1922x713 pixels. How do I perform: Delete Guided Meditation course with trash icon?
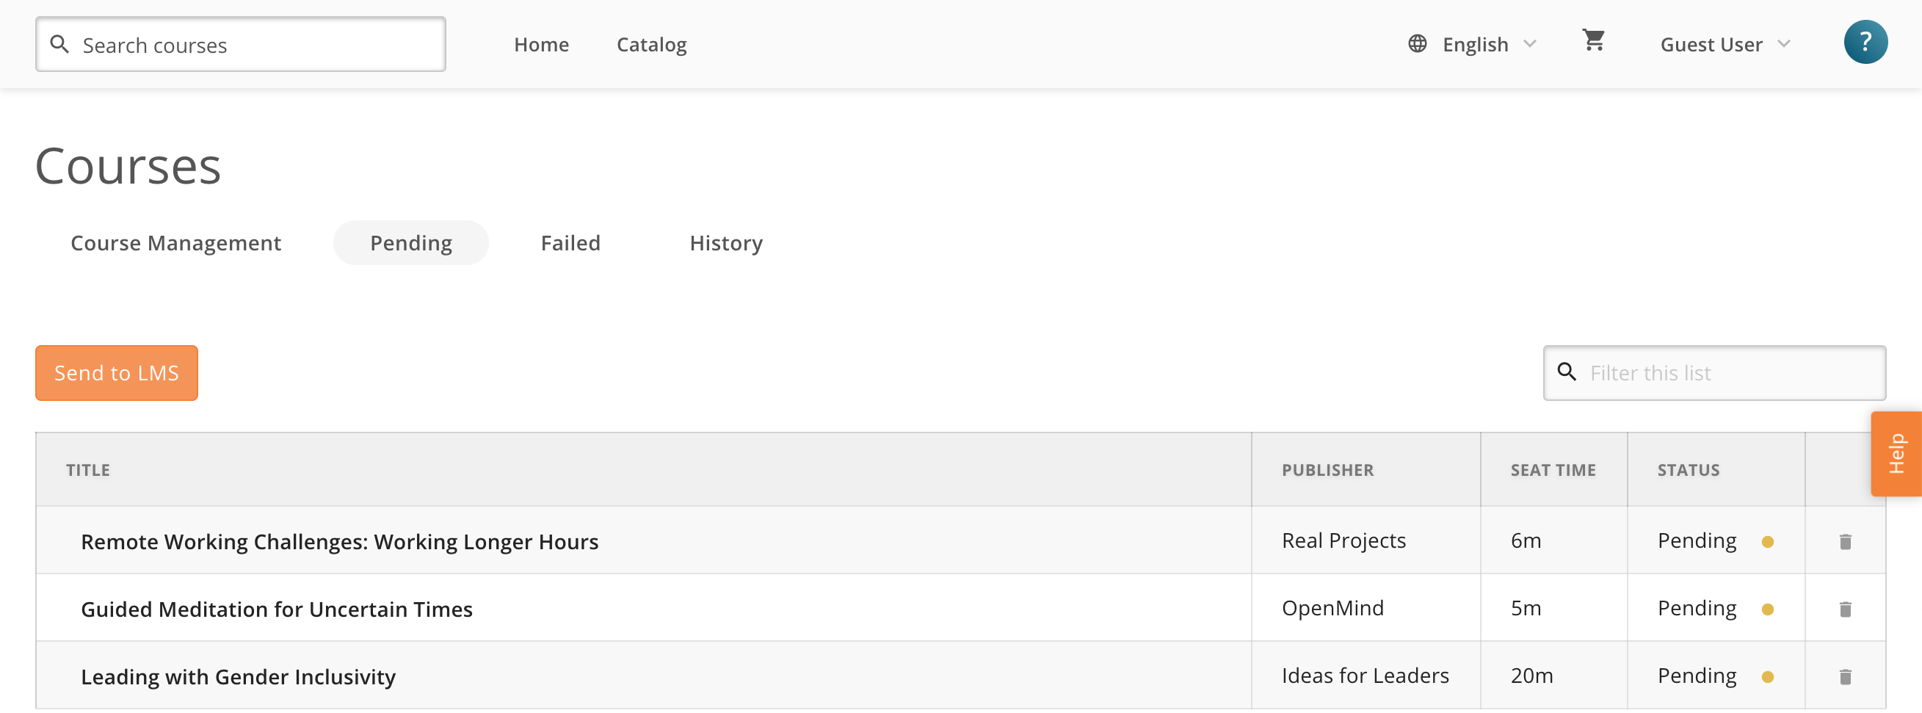tap(1844, 609)
